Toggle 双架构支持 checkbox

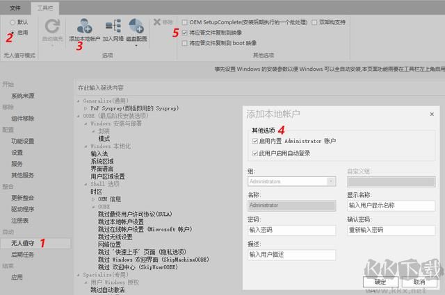314,22
